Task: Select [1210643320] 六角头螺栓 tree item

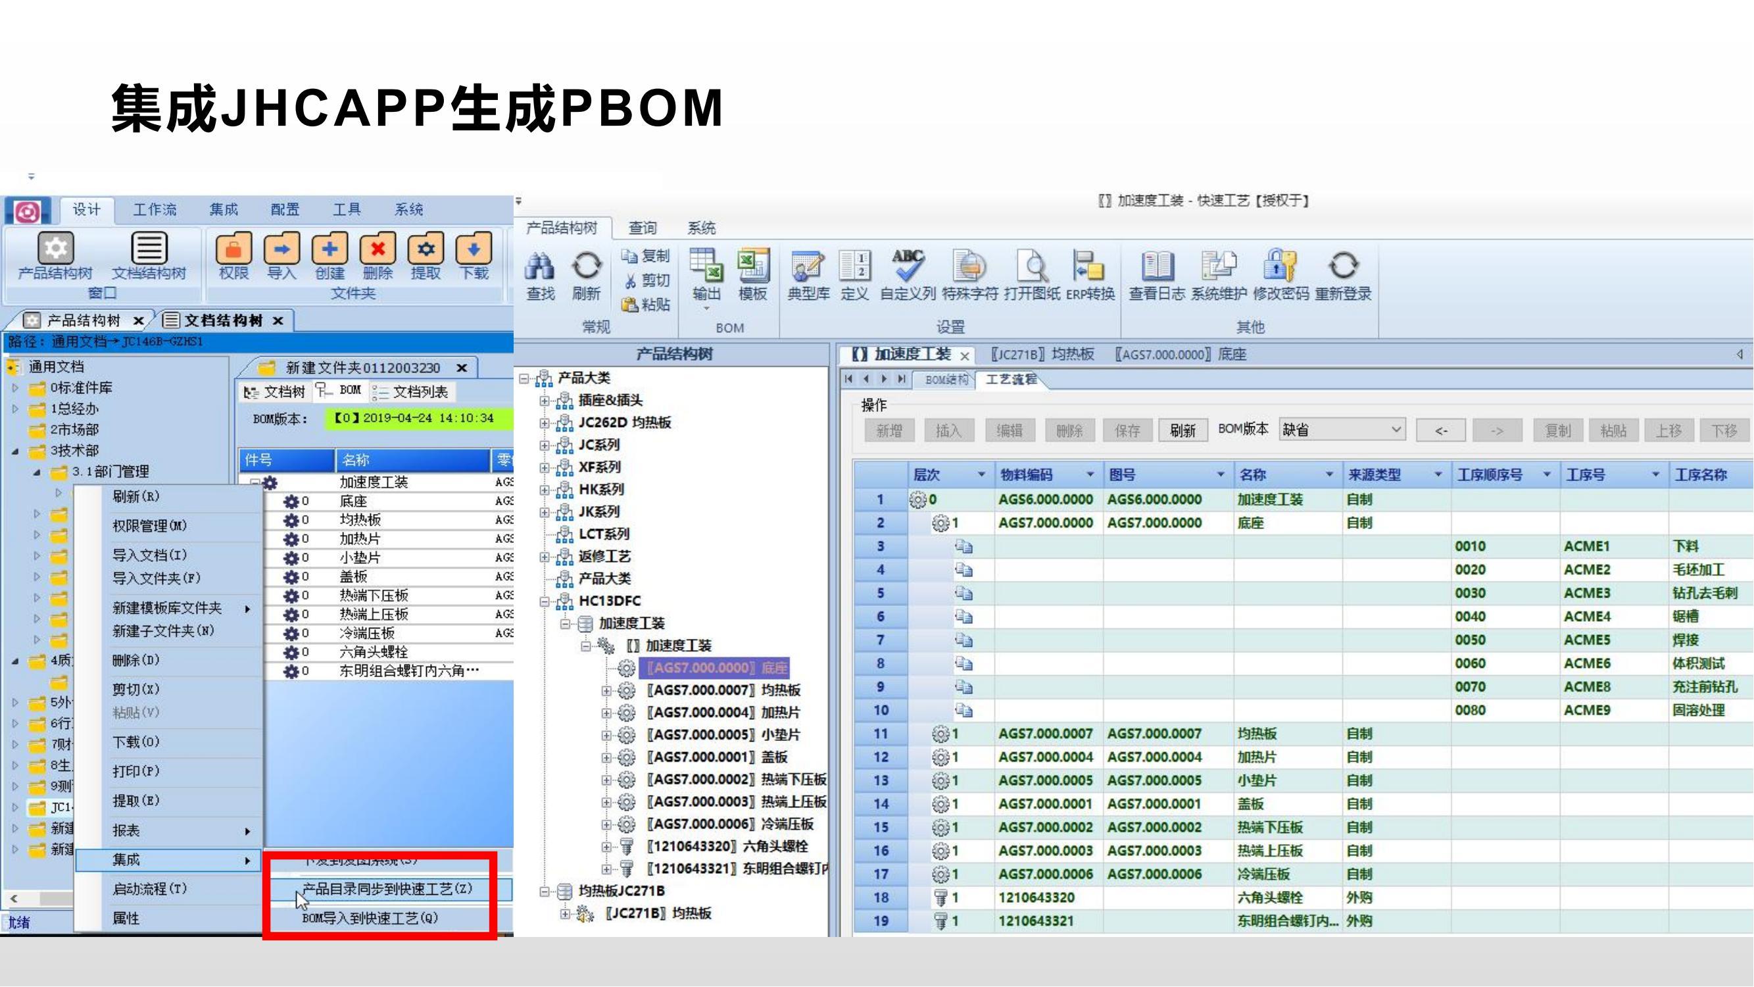Action: pos(727,847)
